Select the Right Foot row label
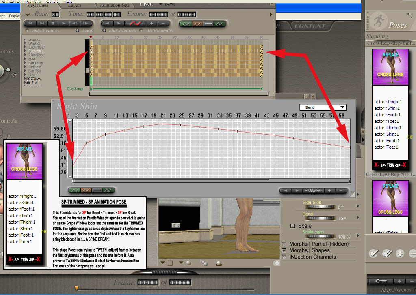416x295 pixels. [36, 55]
